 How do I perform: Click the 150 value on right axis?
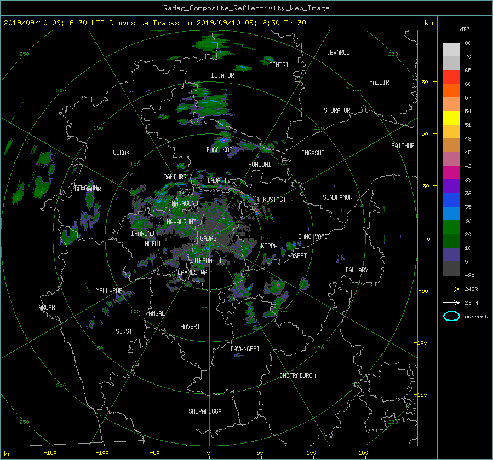(x=423, y=82)
